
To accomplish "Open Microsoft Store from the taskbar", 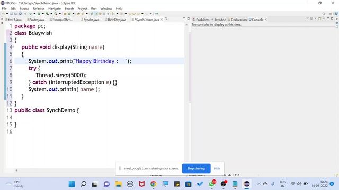I will pos(189,184).
